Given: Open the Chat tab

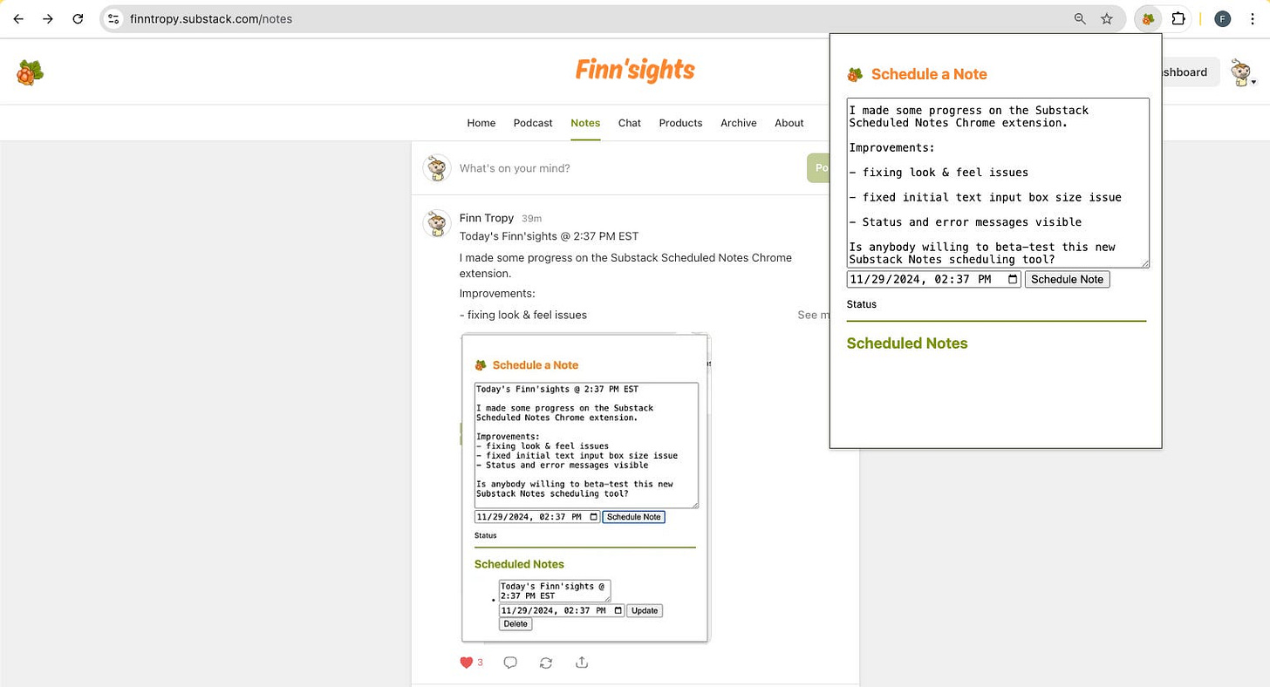Looking at the screenshot, I should point(630,123).
